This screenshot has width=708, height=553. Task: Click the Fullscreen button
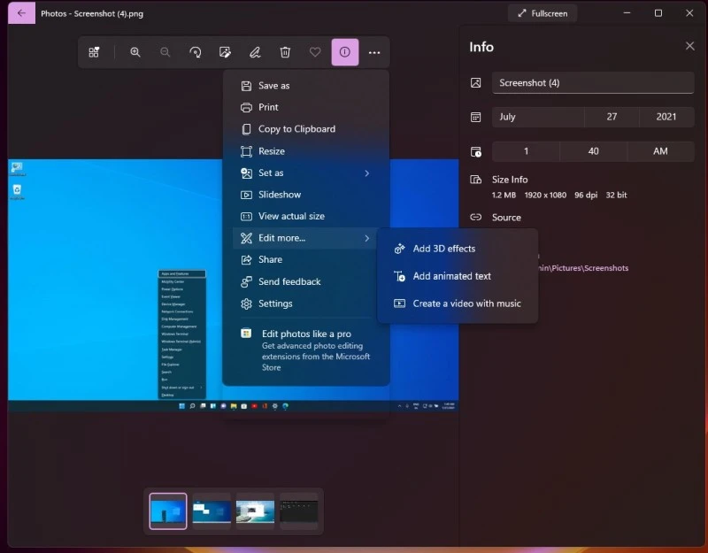point(543,13)
